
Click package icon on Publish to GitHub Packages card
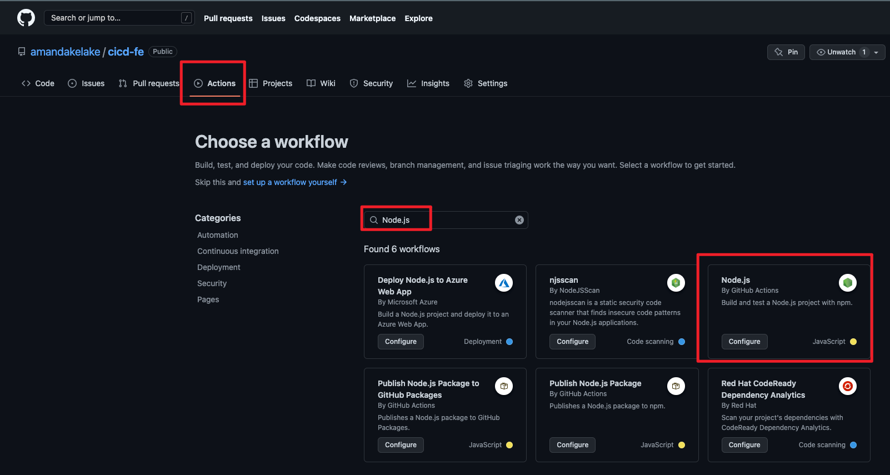[x=504, y=386]
